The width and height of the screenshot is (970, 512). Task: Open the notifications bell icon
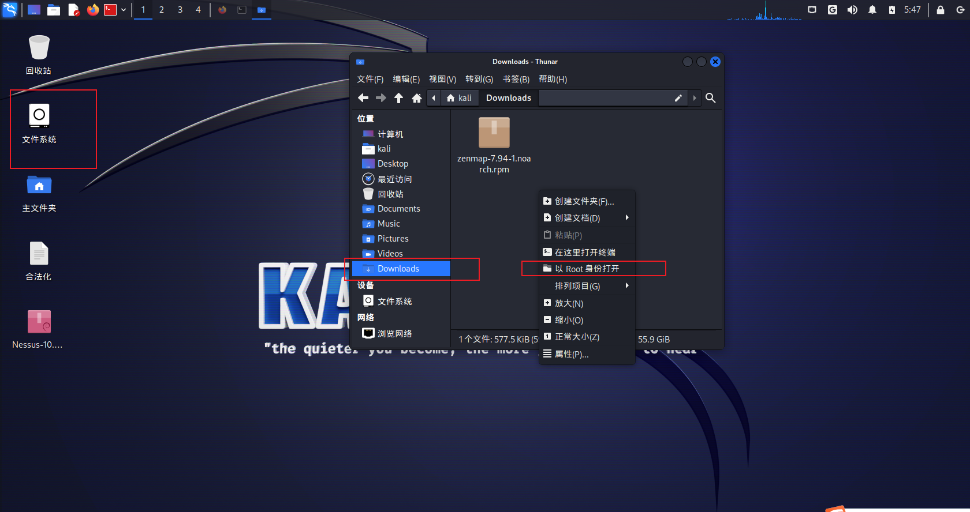pos(872,10)
